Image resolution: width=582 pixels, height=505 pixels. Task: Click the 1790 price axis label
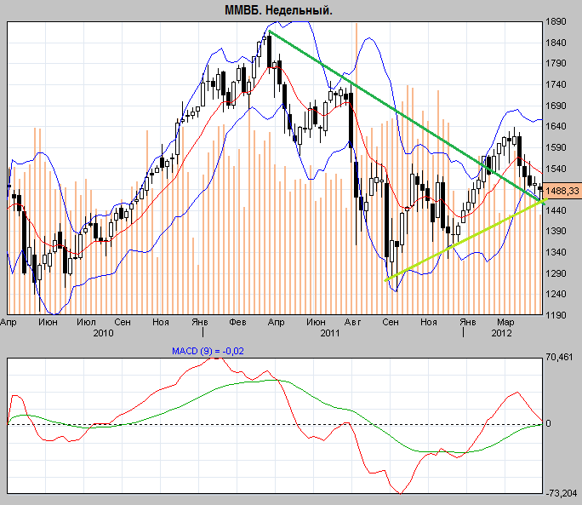click(556, 64)
